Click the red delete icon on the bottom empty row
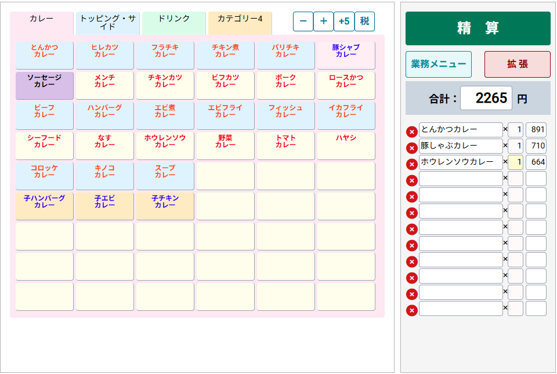 [412, 311]
